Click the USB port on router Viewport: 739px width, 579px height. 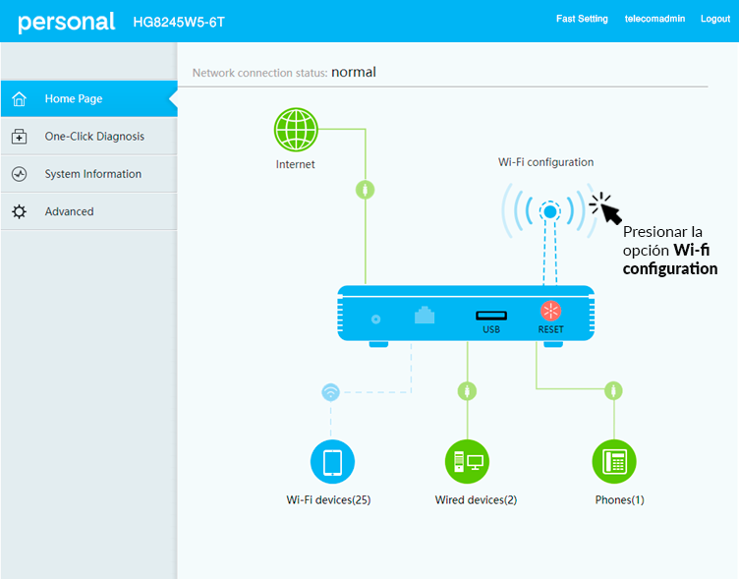tap(491, 317)
